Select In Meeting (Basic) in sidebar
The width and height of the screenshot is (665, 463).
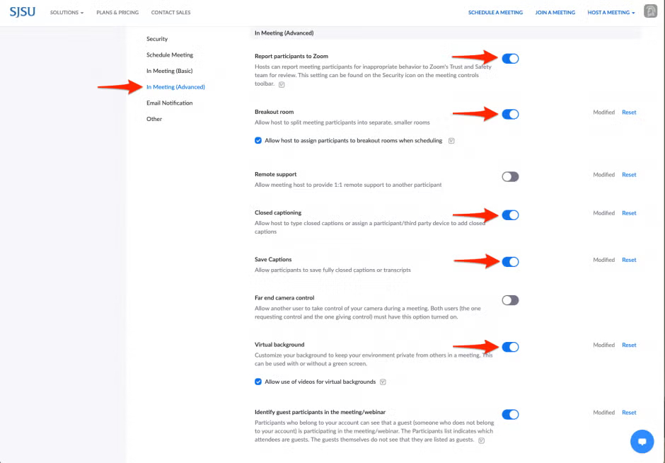tap(169, 71)
